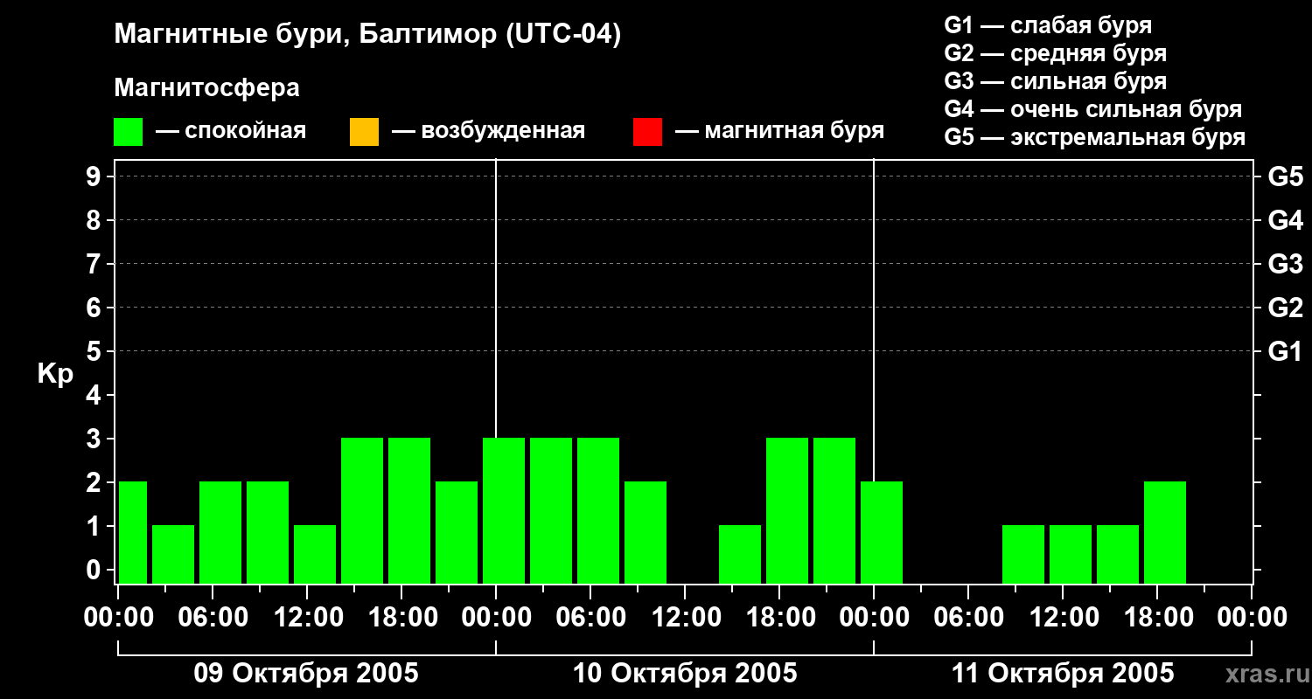Click the '— спокойная' legend label
Screen dimensions: 1312x699
tap(231, 131)
